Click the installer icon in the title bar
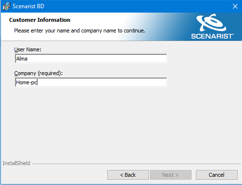The image size is (242, 185). click(6, 6)
